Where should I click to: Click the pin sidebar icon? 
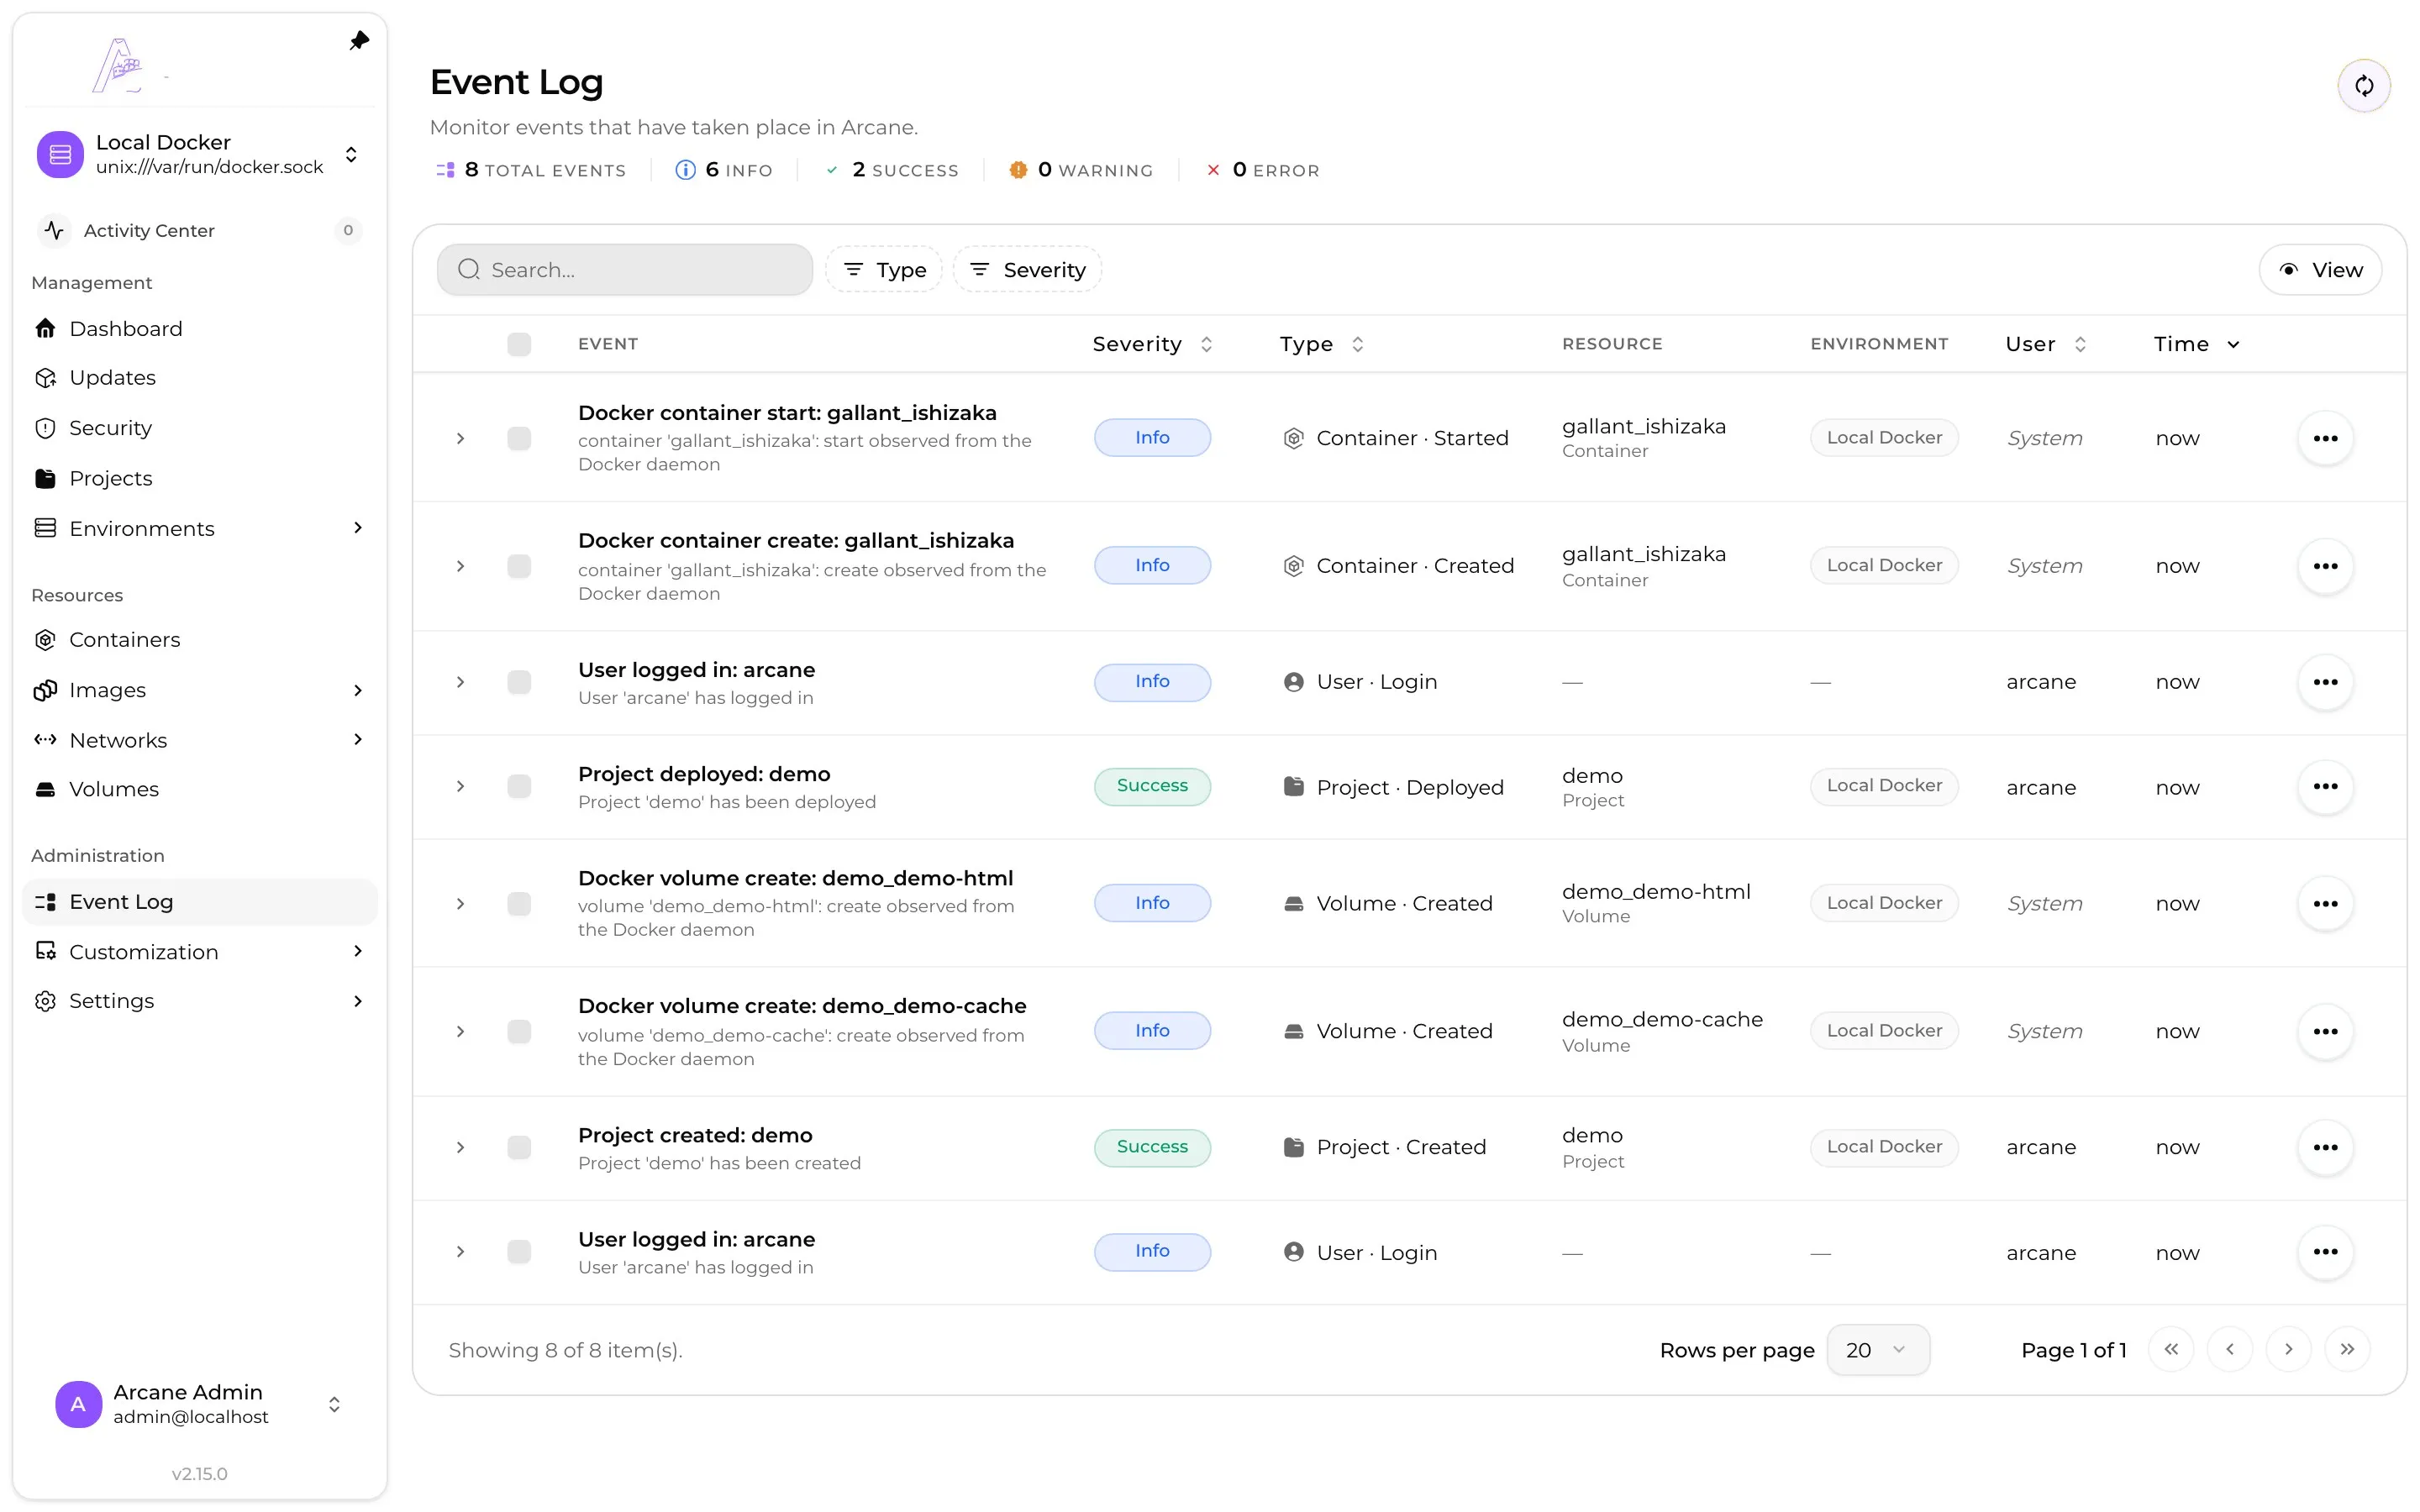pos(359,40)
